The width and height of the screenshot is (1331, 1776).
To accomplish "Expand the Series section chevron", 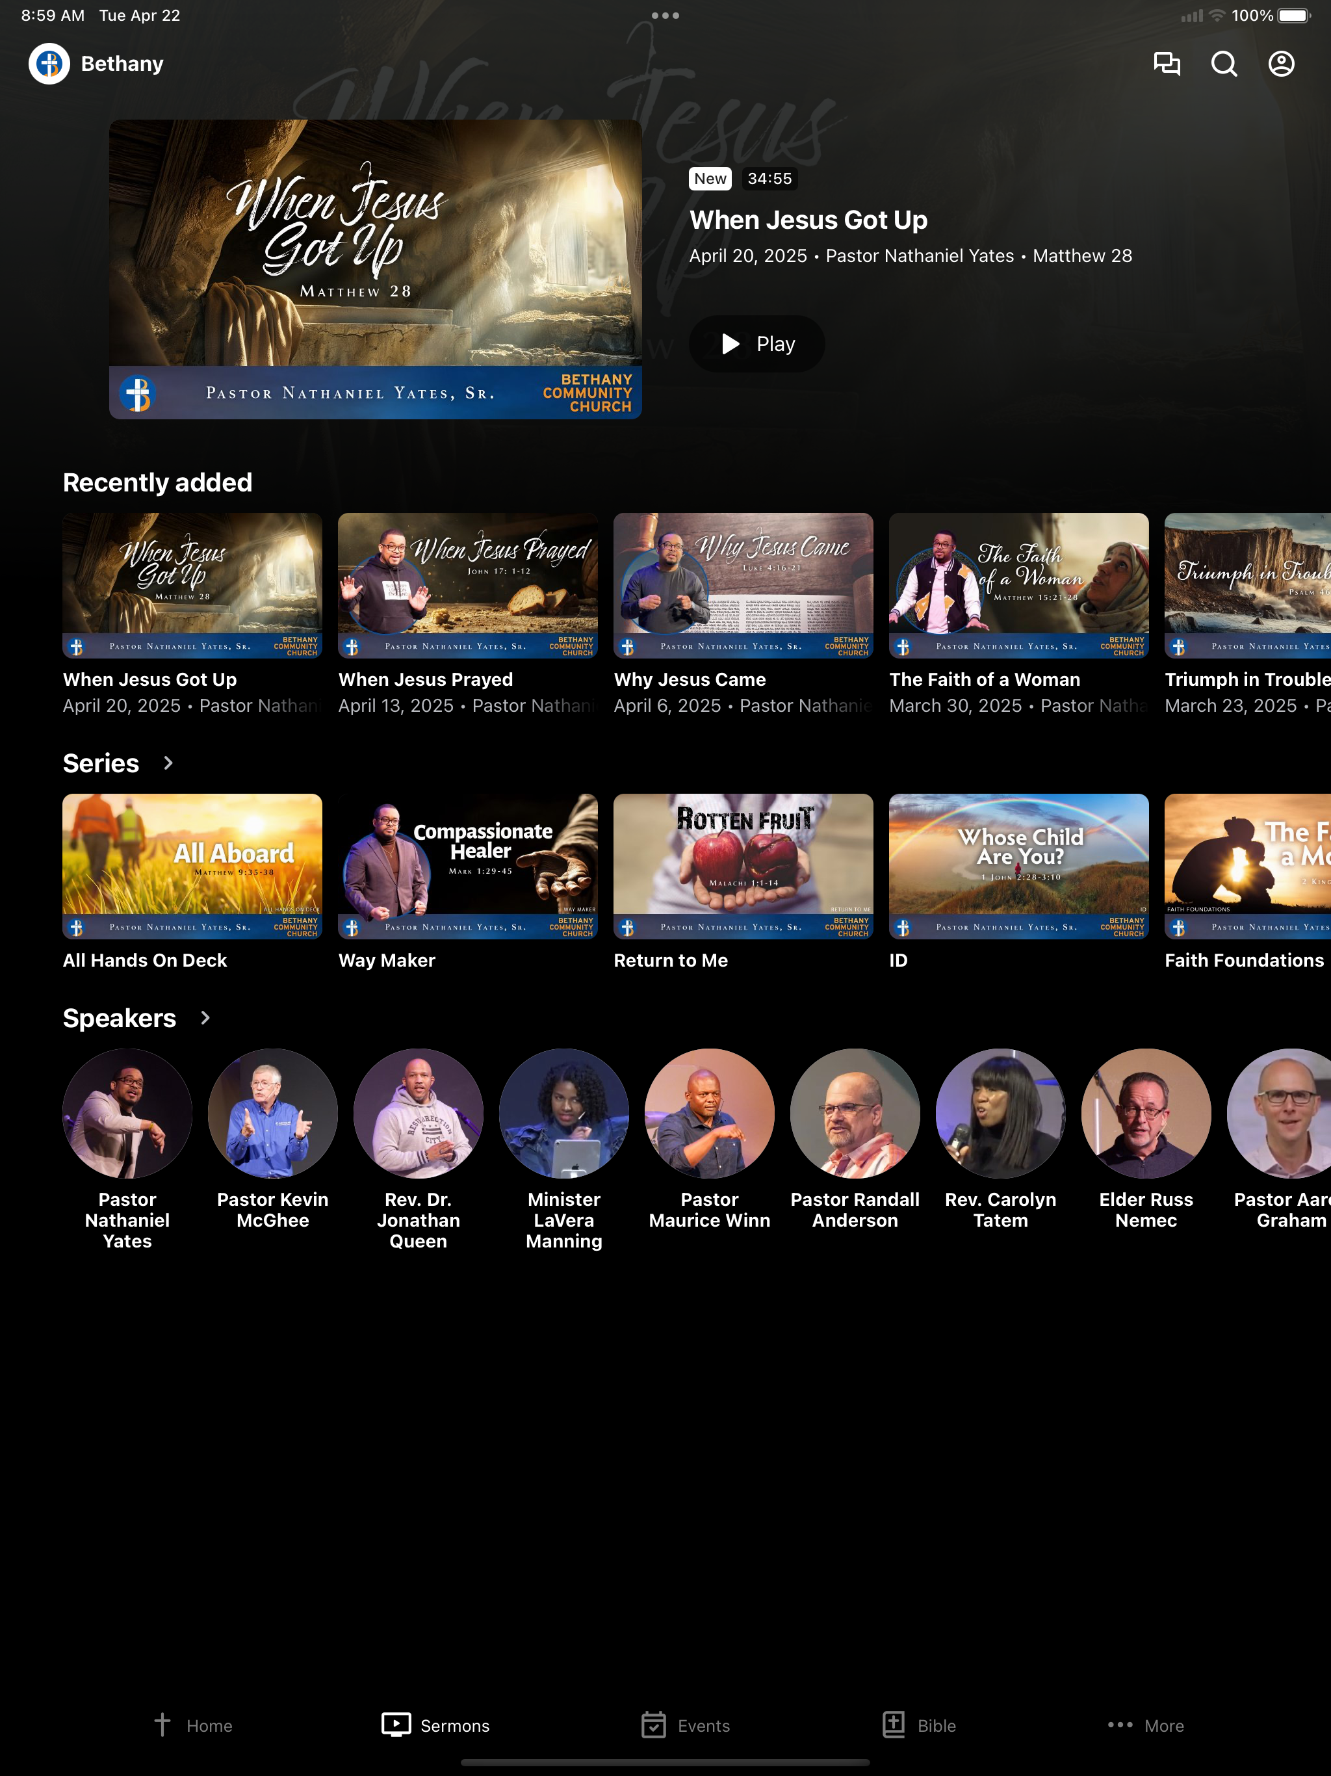I will point(168,763).
